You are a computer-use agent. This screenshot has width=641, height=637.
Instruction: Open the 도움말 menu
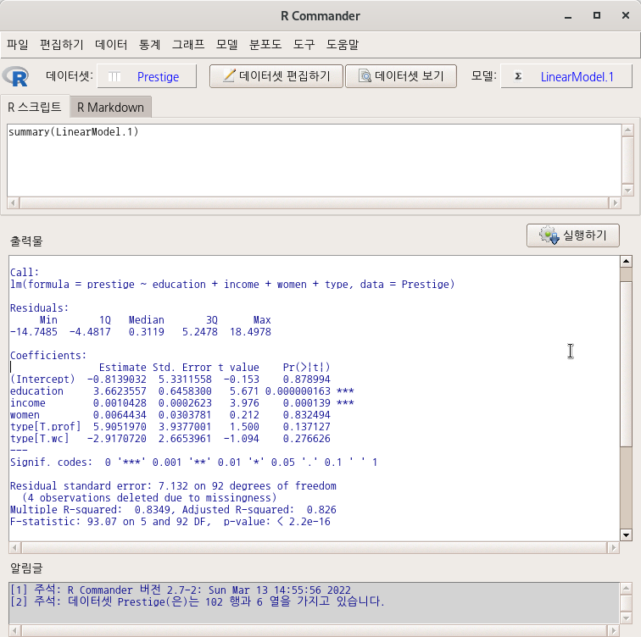(343, 44)
